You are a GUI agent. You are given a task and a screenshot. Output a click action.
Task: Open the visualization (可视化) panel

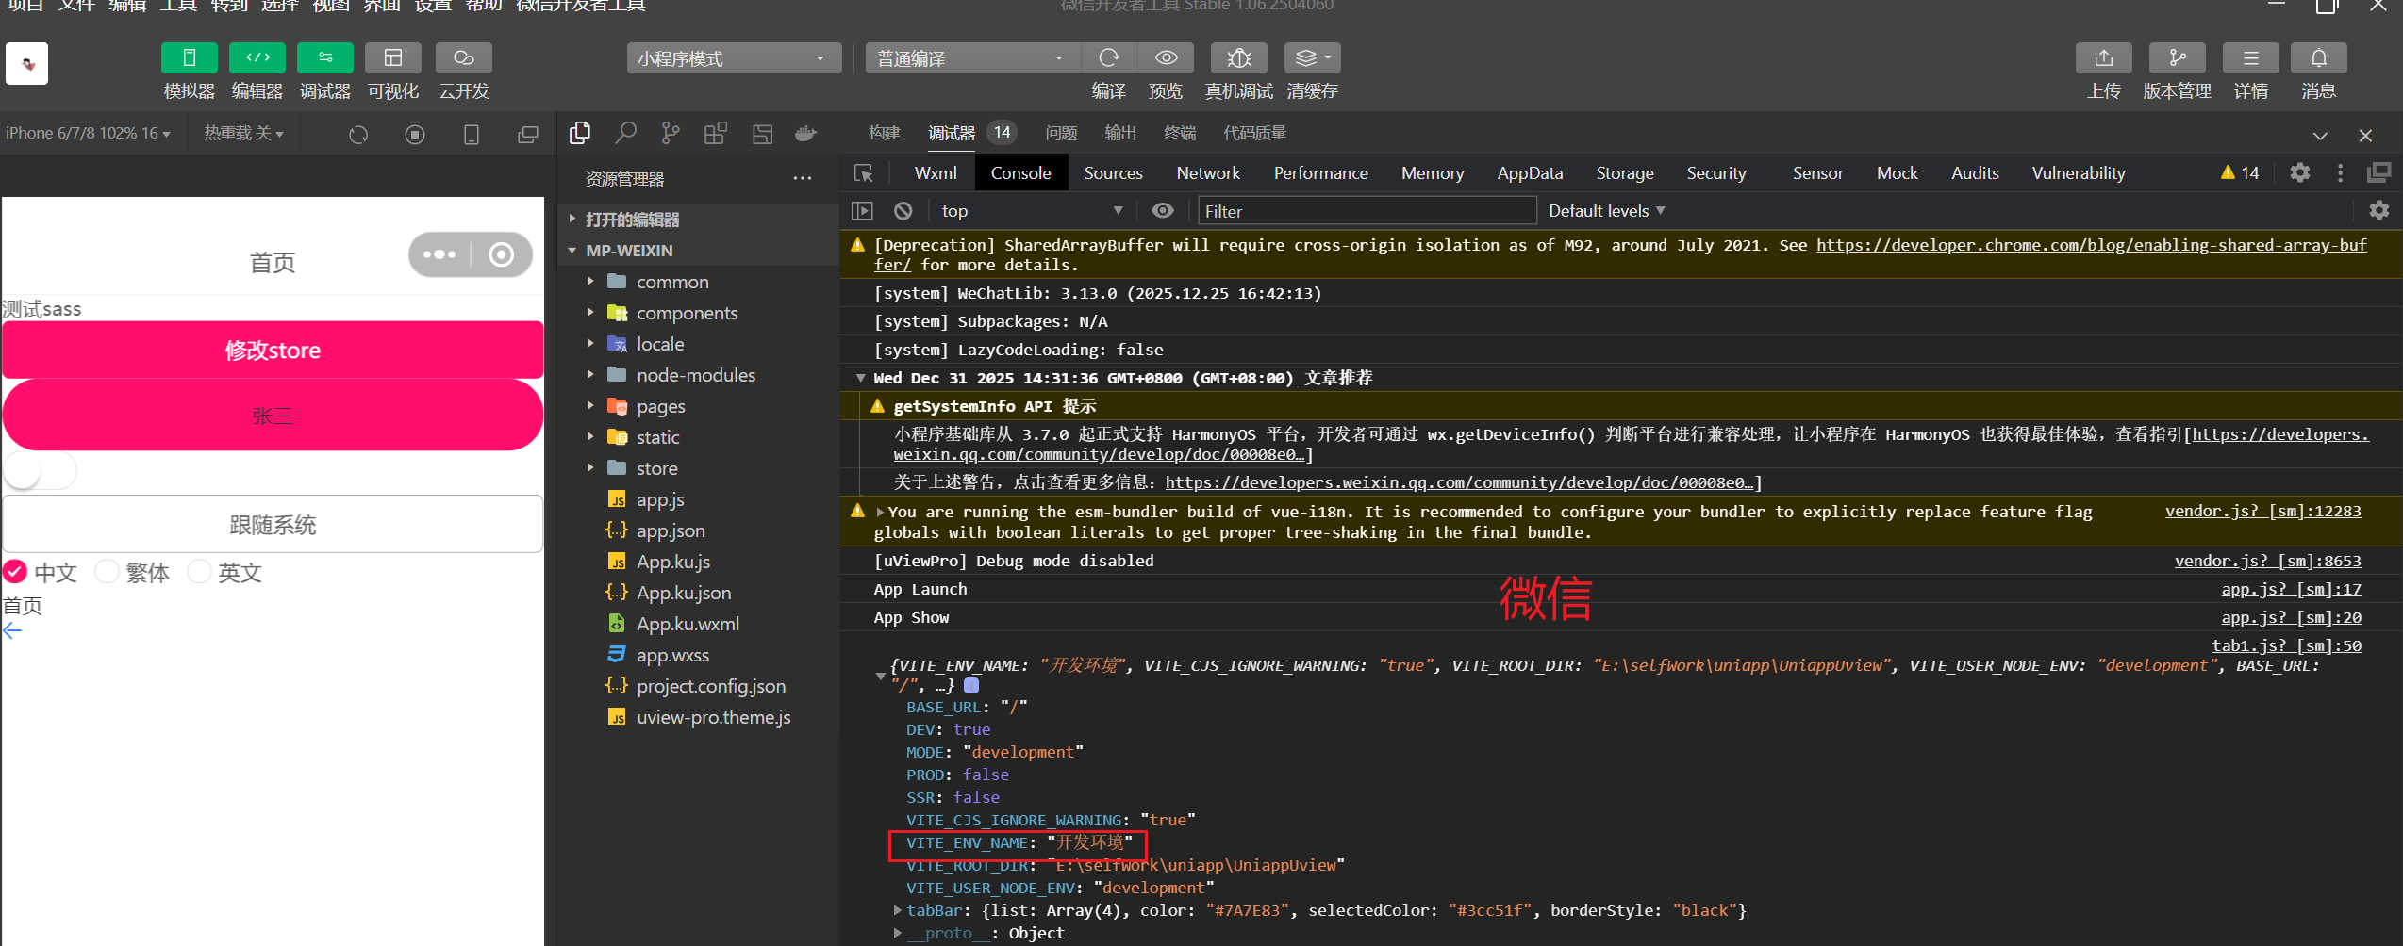[x=393, y=58]
